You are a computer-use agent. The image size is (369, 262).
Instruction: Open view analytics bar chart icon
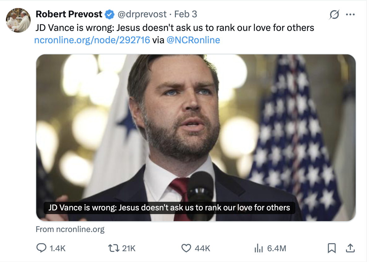click(258, 248)
